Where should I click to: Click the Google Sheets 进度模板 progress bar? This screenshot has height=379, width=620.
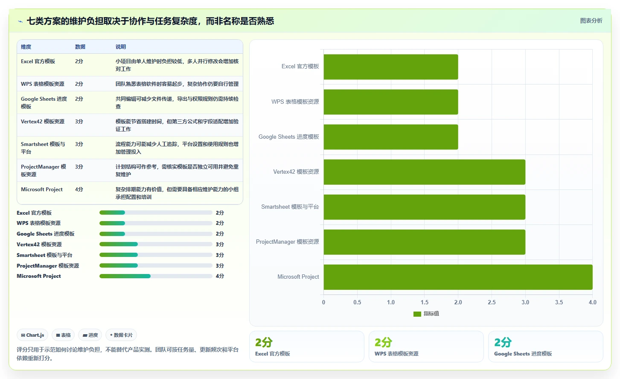pyautogui.click(x=156, y=234)
